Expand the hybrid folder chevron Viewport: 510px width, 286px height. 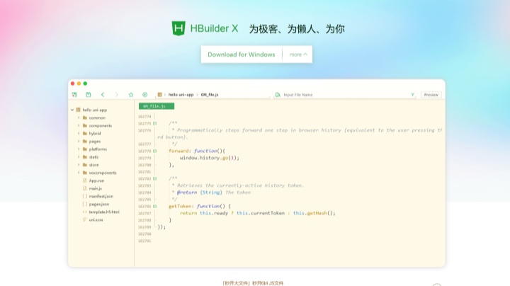pos(79,133)
